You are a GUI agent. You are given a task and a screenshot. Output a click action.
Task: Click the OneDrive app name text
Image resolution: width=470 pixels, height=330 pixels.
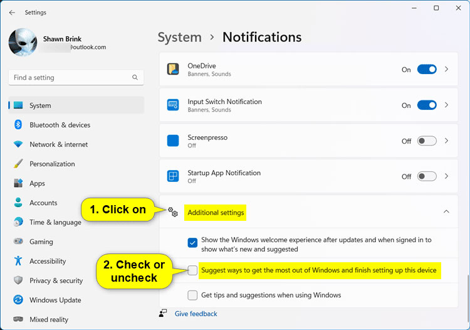click(x=202, y=66)
